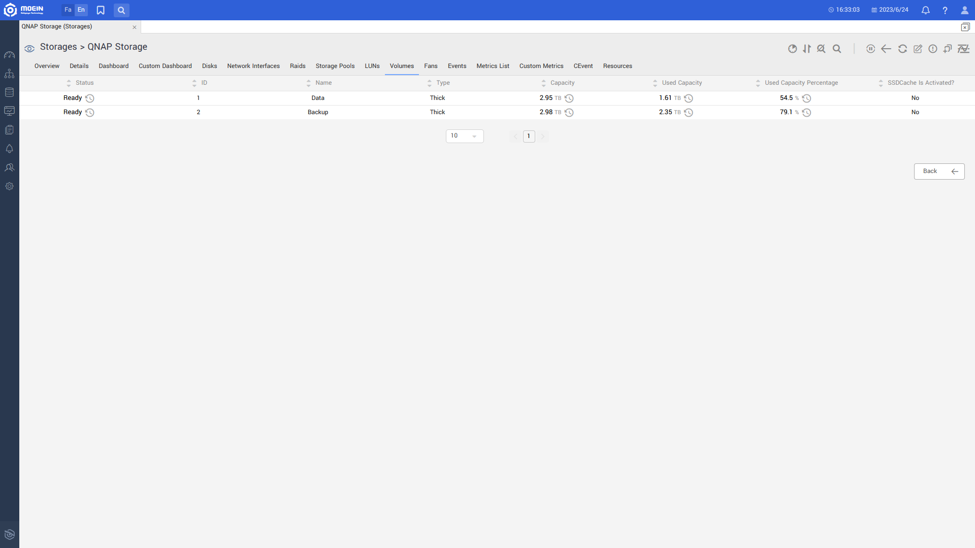Switch to the LUNs tab
The width and height of the screenshot is (975, 548).
[x=372, y=66]
